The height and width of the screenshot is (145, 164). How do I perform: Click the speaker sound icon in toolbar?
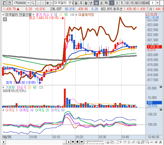click(x=48, y=3)
